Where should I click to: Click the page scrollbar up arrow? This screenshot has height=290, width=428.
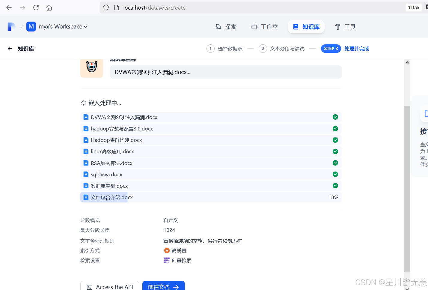(407, 62)
